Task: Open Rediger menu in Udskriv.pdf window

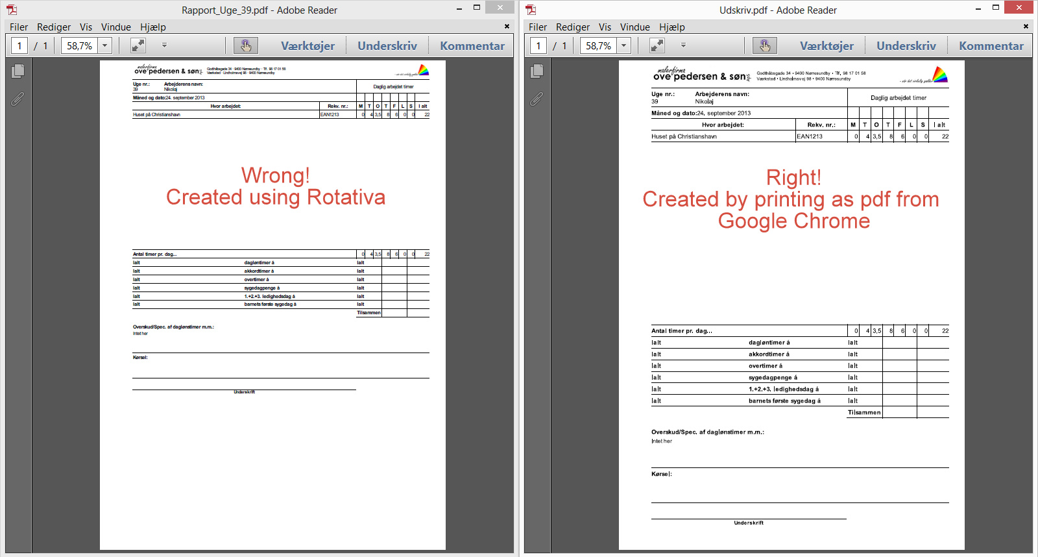Action: 573,27
